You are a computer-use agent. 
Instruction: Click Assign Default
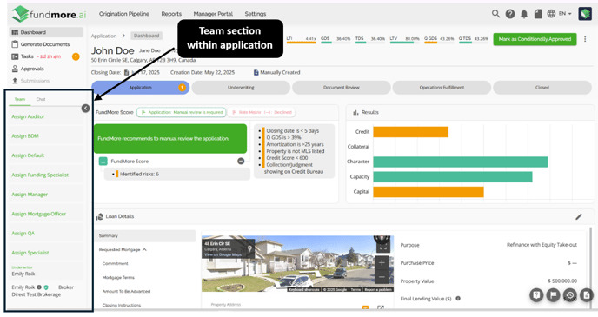pos(28,155)
